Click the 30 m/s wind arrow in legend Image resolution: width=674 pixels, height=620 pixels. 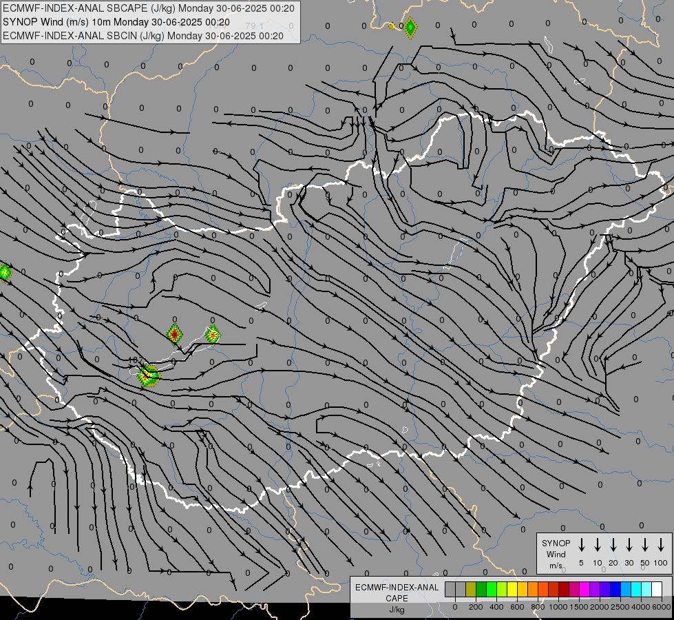pyautogui.click(x=629, y=545)
